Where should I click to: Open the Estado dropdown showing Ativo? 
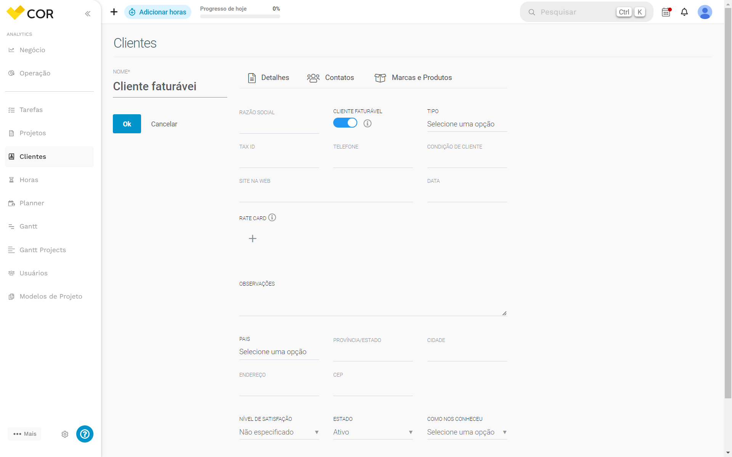click(x=373, y=432)
